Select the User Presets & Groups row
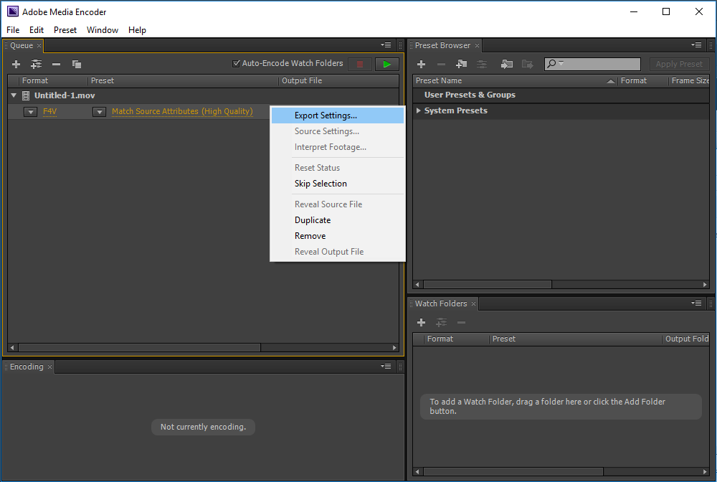 pyautogui.click(x=561, y=95)
